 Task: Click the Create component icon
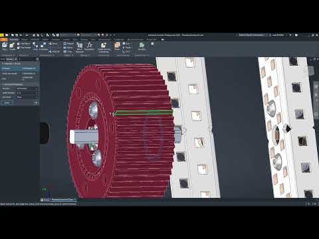12,46
